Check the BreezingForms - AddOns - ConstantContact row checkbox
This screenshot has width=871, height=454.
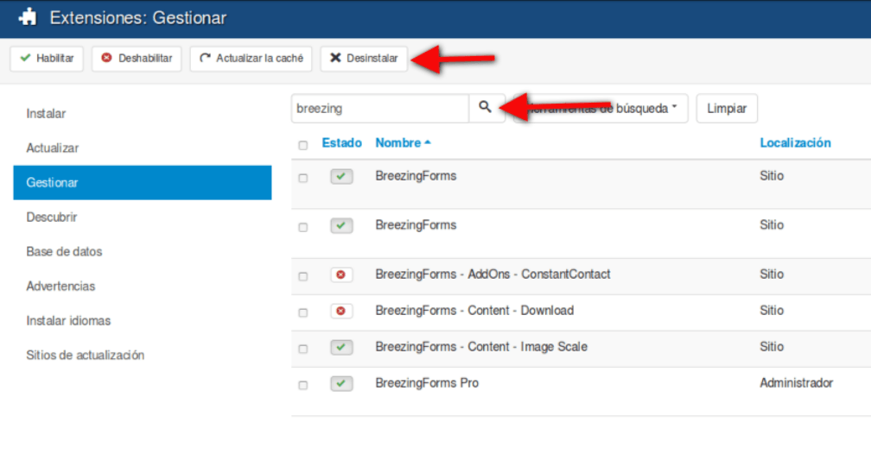[x=302, y=276]
